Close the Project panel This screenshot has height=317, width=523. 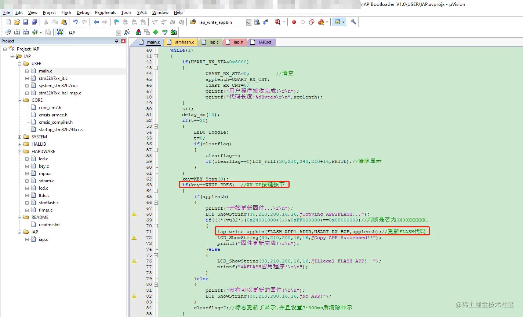click(x=123, y=41)
